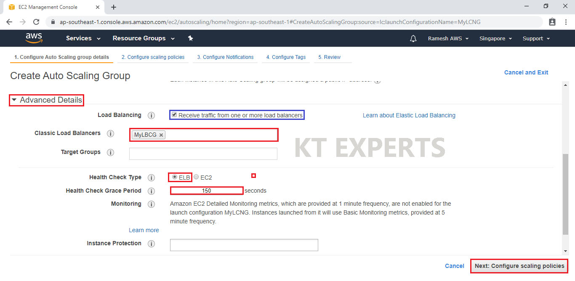This screenshot has width=575, height=281.
Task: Select EC2 health check type
Action: pyautogui.click(x=196, y=177)
